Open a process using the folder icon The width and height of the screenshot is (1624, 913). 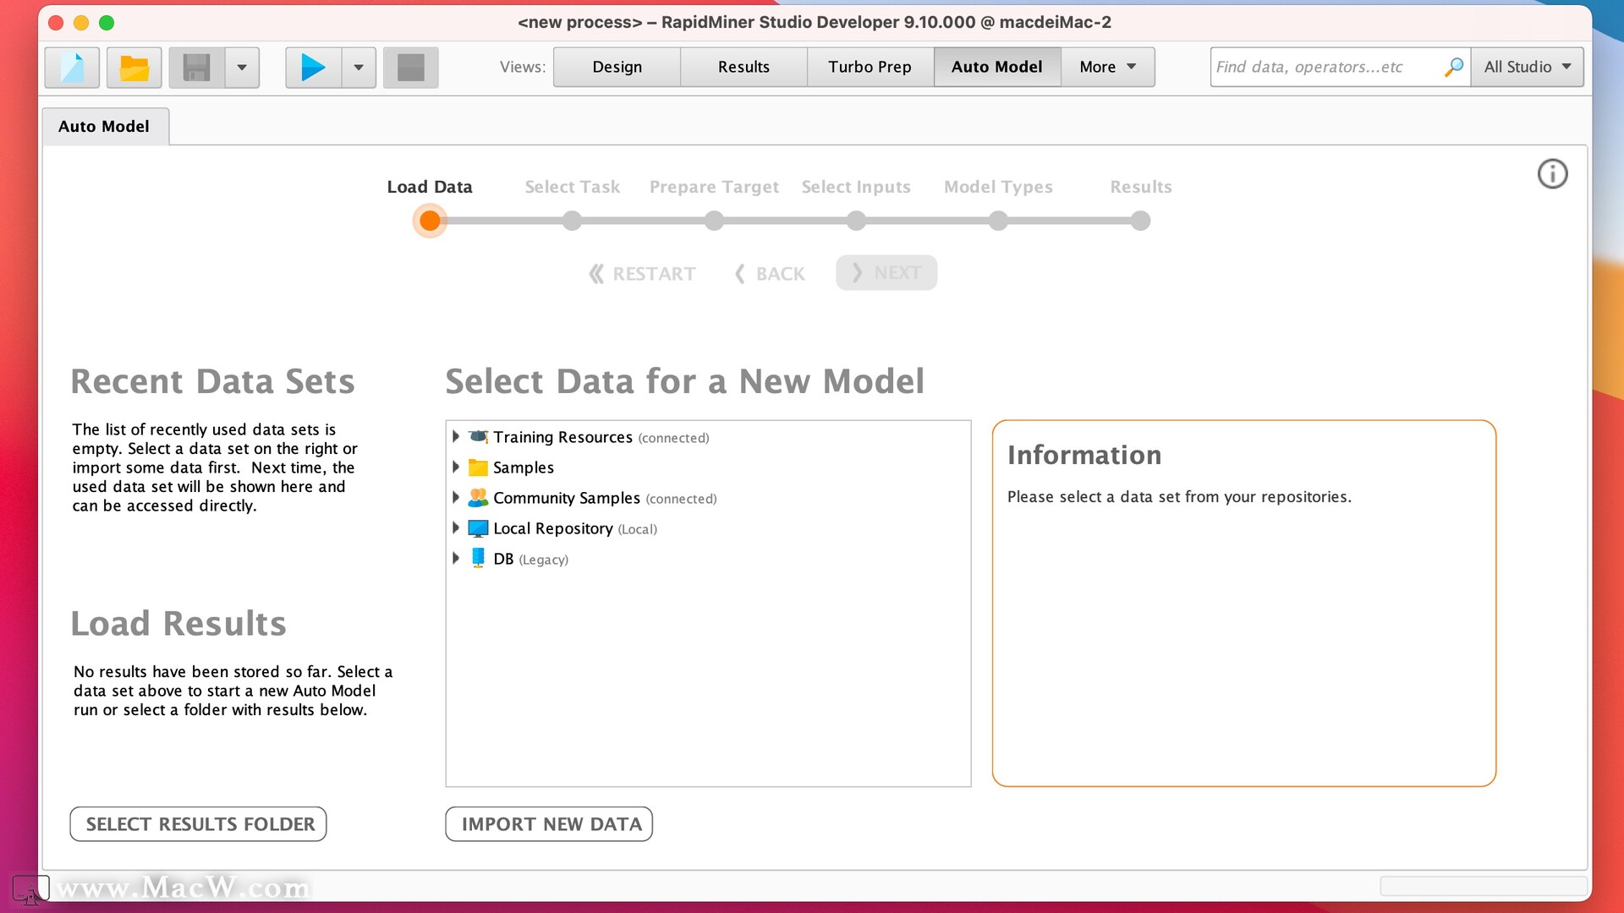[134, 68]
